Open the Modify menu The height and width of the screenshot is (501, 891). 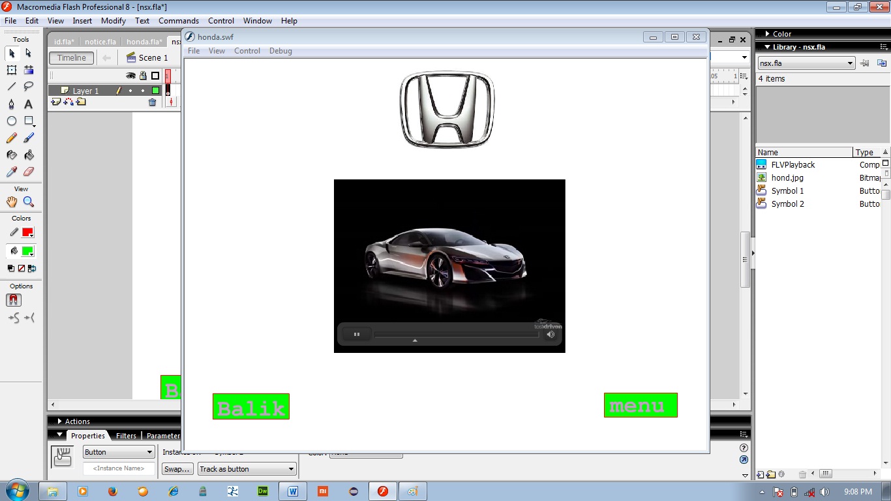point(113,21)
